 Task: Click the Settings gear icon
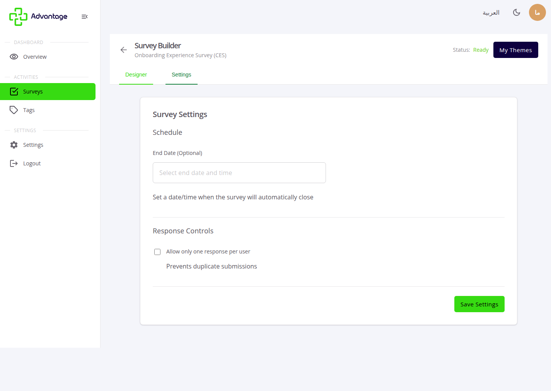[x=14, y=145]
